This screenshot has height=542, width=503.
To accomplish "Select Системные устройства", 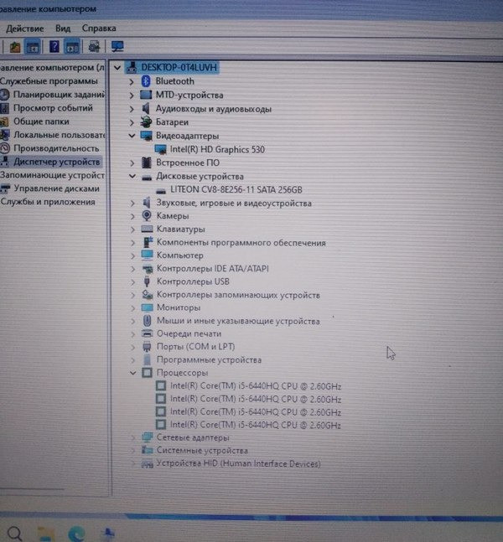I will point(202,451).
